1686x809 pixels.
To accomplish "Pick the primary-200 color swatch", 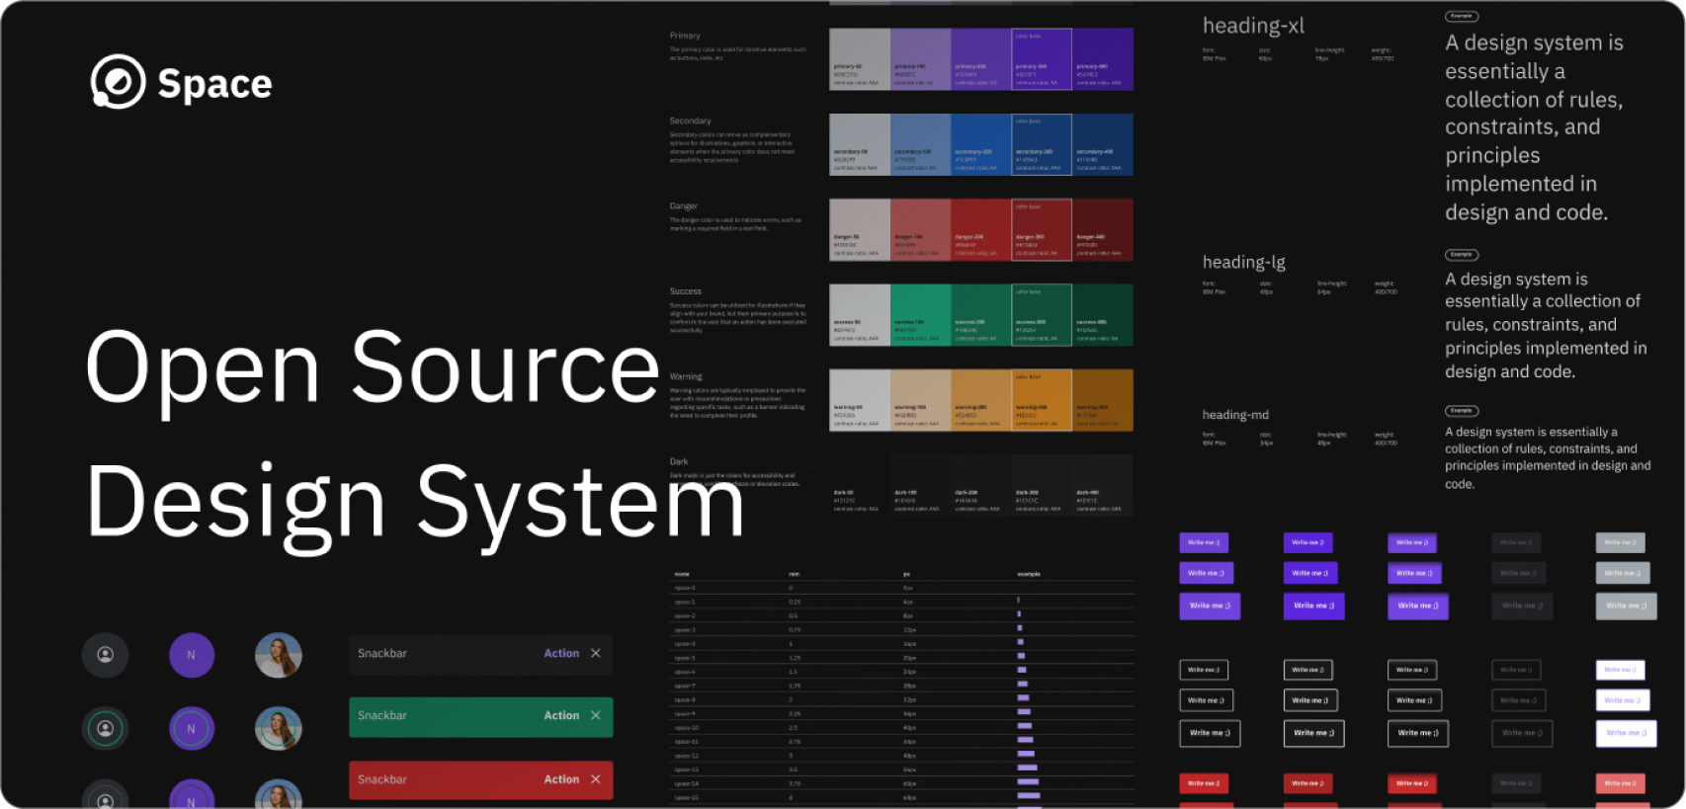I will click(x=981, y=59).
